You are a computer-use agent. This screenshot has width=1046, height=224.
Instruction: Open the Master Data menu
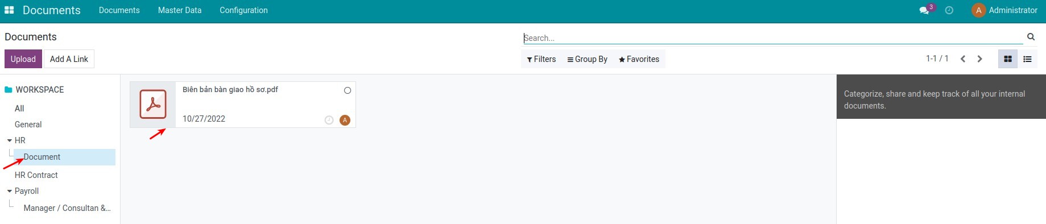click(x=180, y=10)
